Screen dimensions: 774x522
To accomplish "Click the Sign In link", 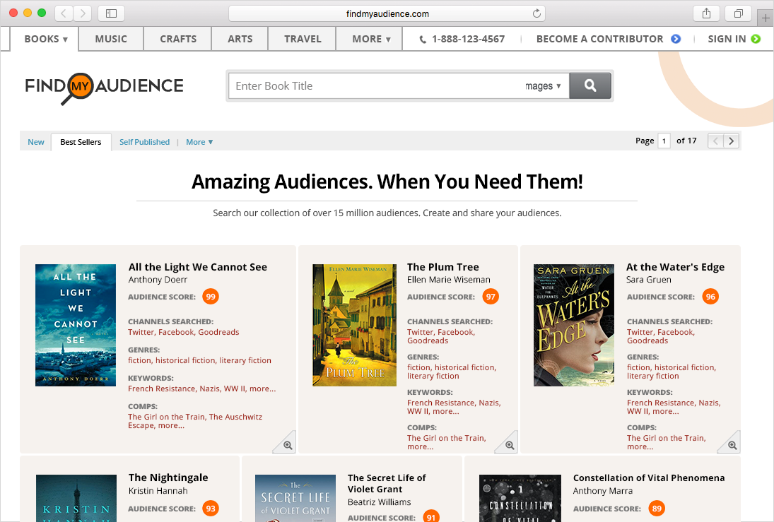I will click(x=733, y=39).
